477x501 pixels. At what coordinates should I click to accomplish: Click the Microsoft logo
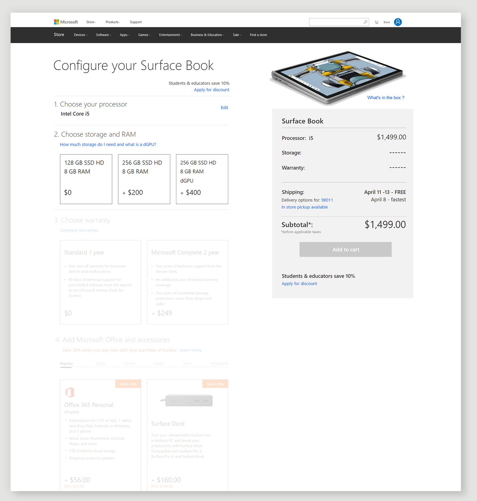66,22
